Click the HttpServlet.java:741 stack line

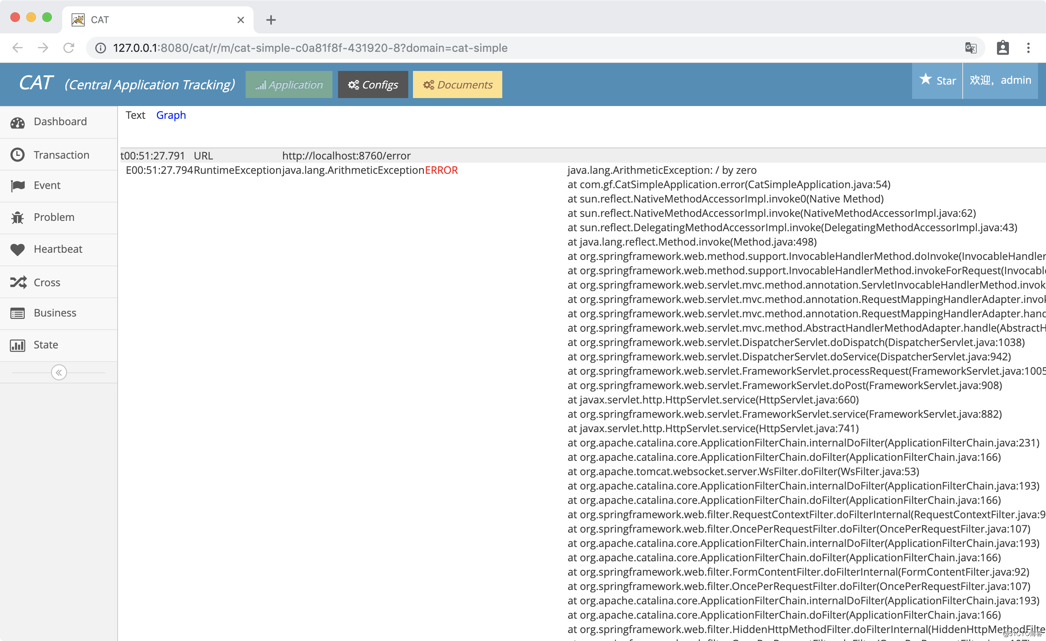[x=713, y=428]
